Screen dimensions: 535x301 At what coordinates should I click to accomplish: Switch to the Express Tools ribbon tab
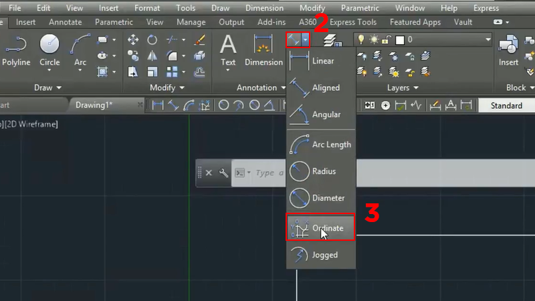coord(353,22)
